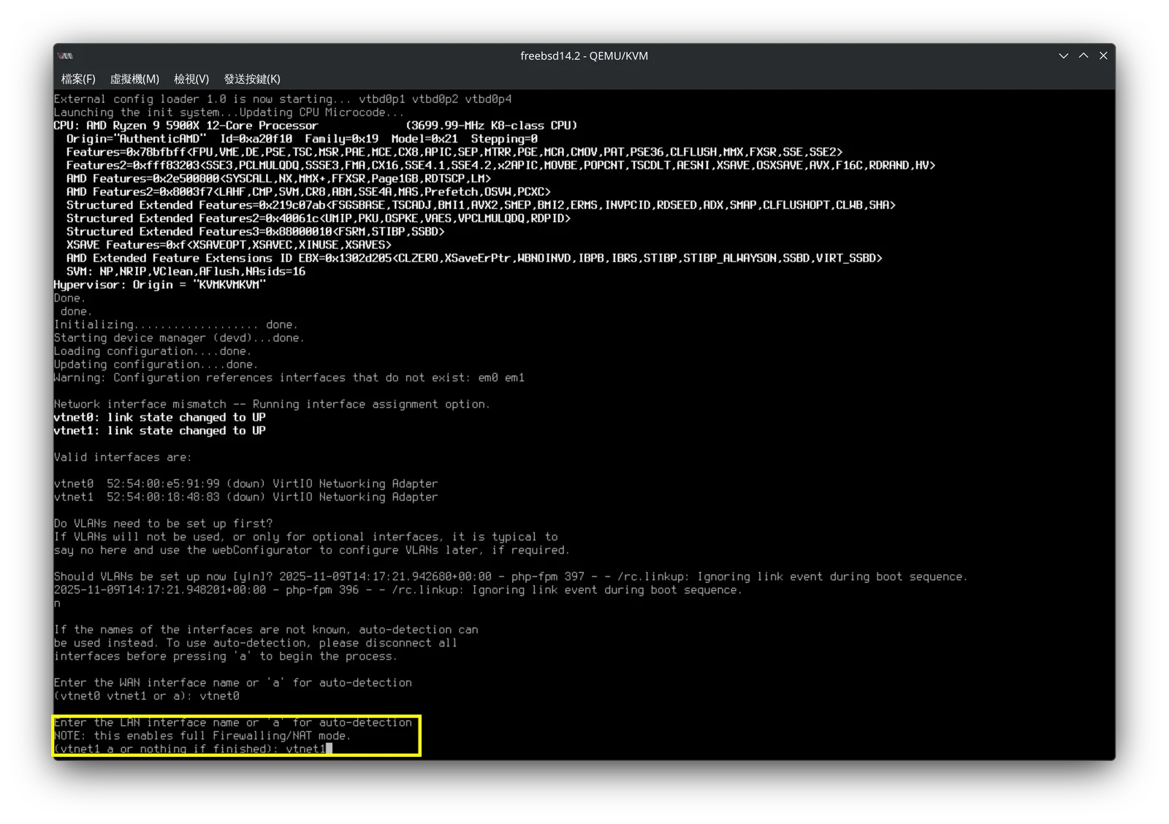Image resolution: width=1169 pixels, height=824 pixels.
Task: Click 'If the names of the interfaces are not known' line
Action: [x=267, y=630]
